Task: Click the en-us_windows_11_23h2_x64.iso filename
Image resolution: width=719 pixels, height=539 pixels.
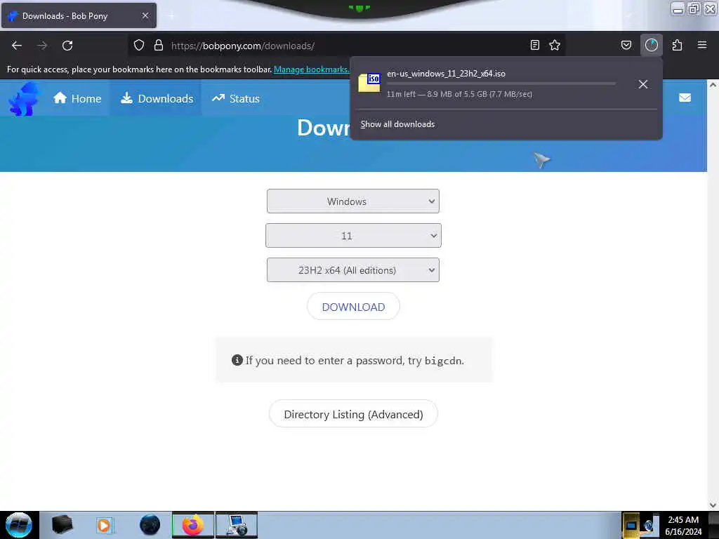Action: coord(446,73)
